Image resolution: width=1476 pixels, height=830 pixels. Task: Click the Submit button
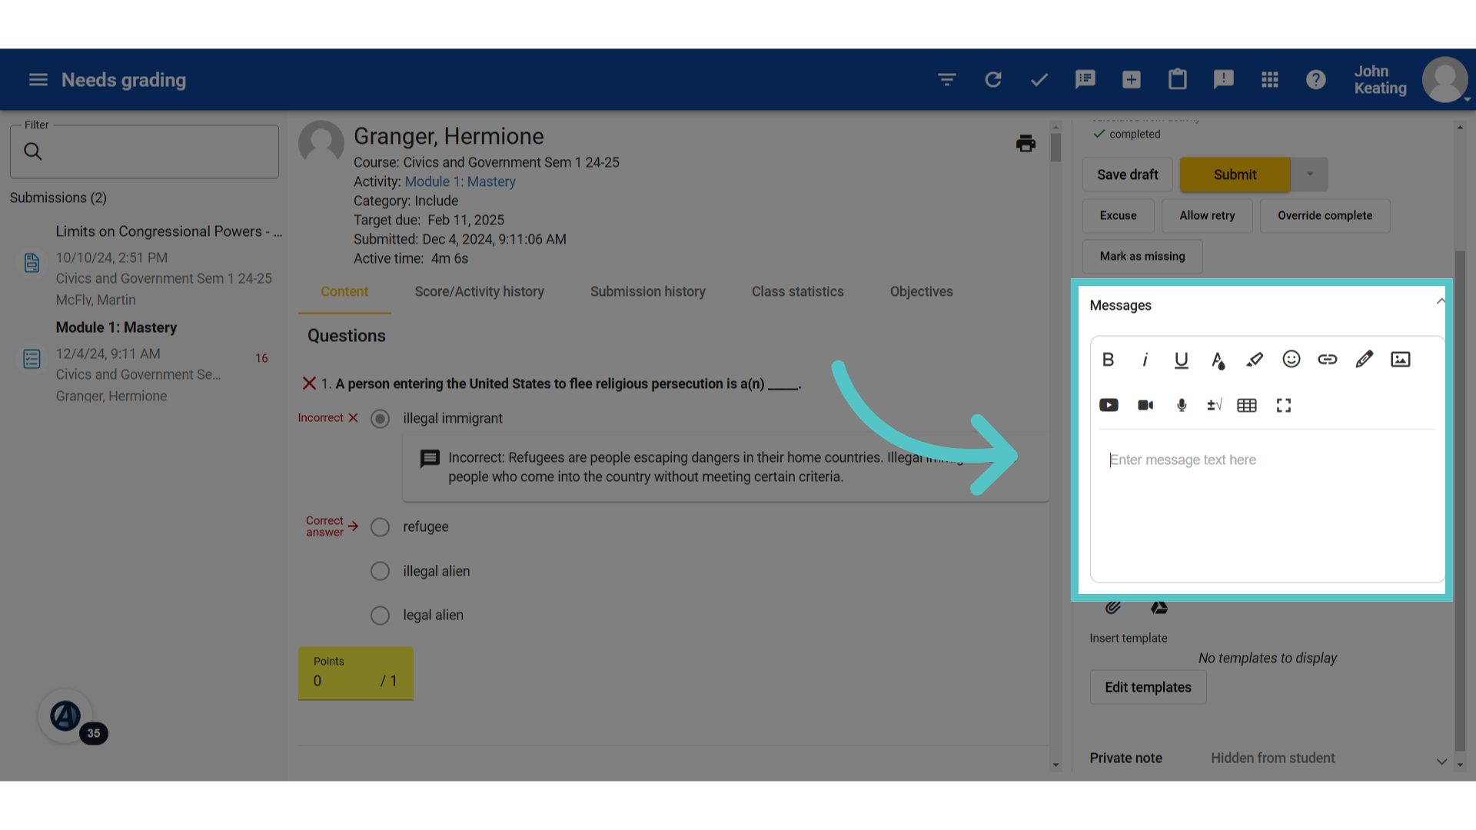click(1235, 174)
